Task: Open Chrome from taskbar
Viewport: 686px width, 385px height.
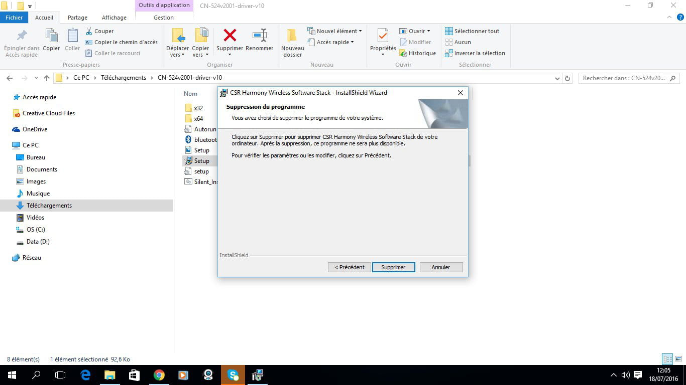Action: (159, 375)
